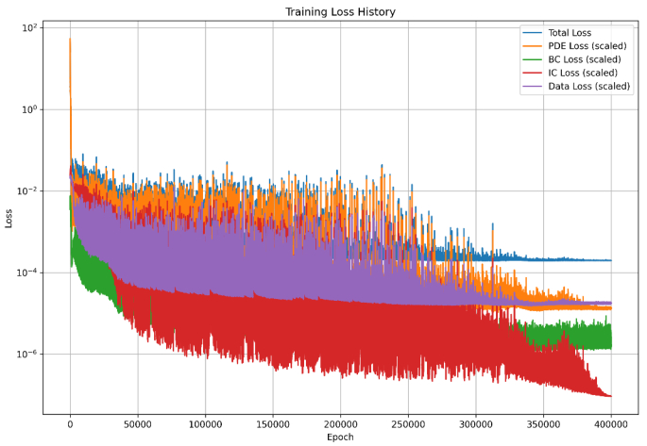
Task: Click the "Training Loss History" chart title
Action: pyautogui.click(x=340, y=11)
